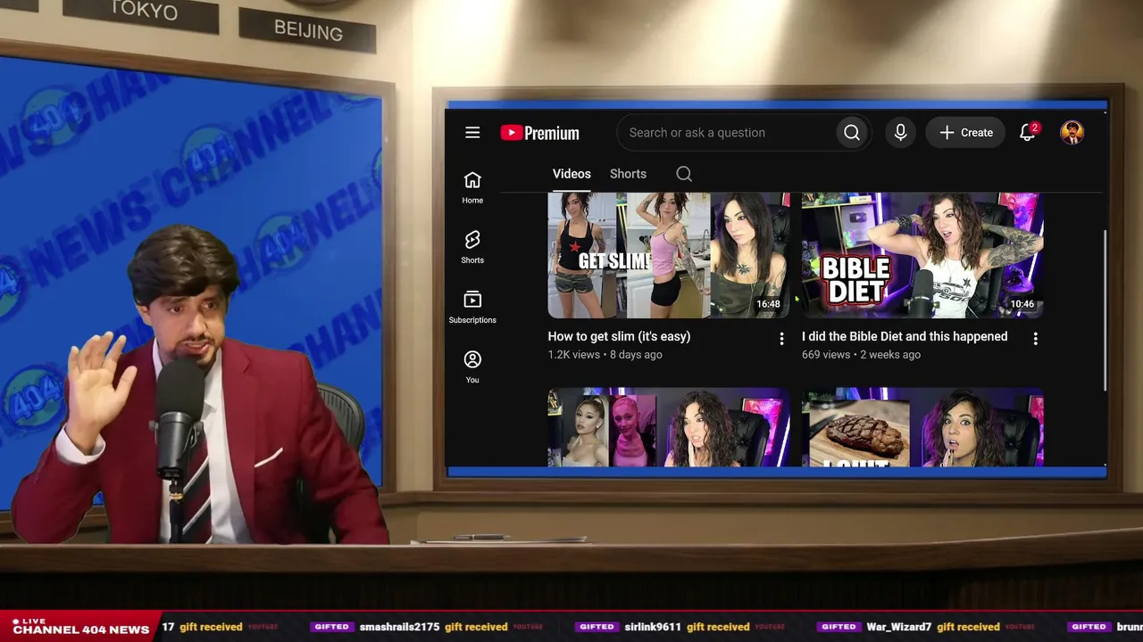Open Shorts in the sidebar

(472, 248)
